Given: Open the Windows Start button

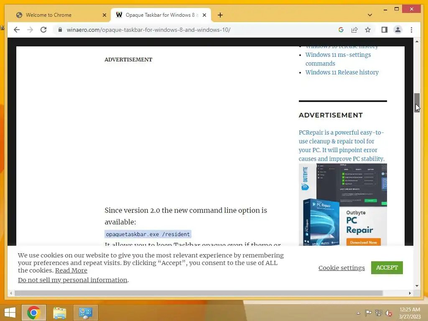Looking at the screenshot, I should click(x=10, y=313).
